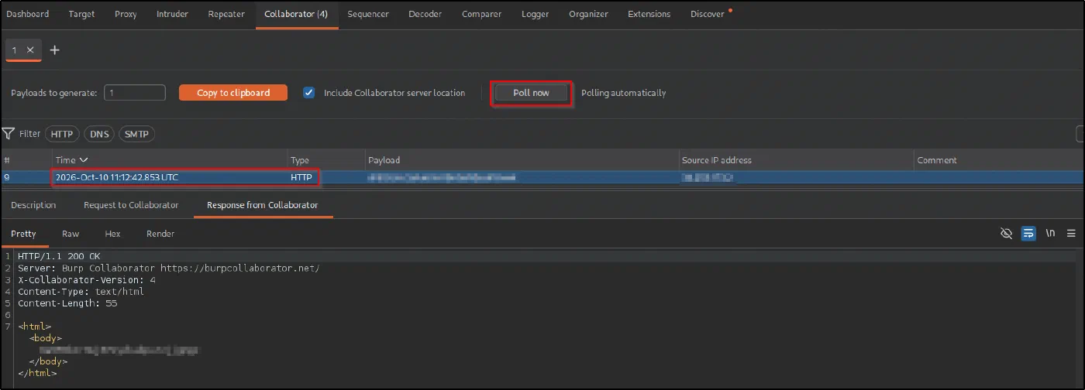Toggle the hidden-eye icon in message editor
This screenshot has height=390, width=1085.
point(1007,233)
